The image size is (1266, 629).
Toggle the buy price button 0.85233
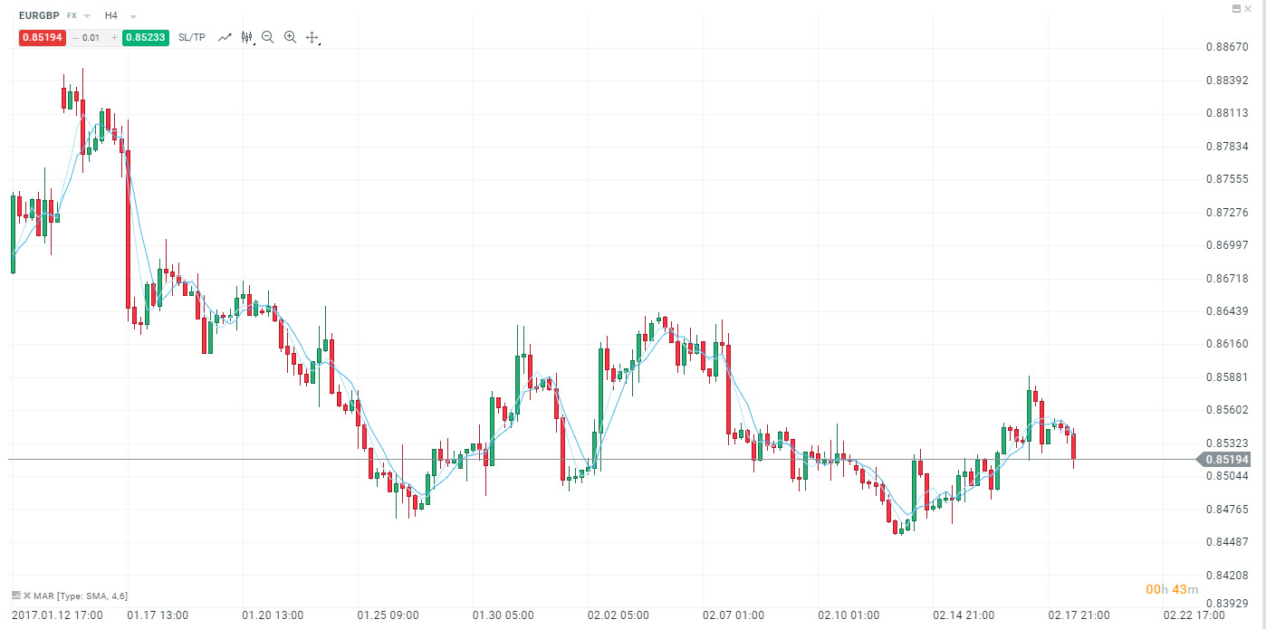click(146, 37)
